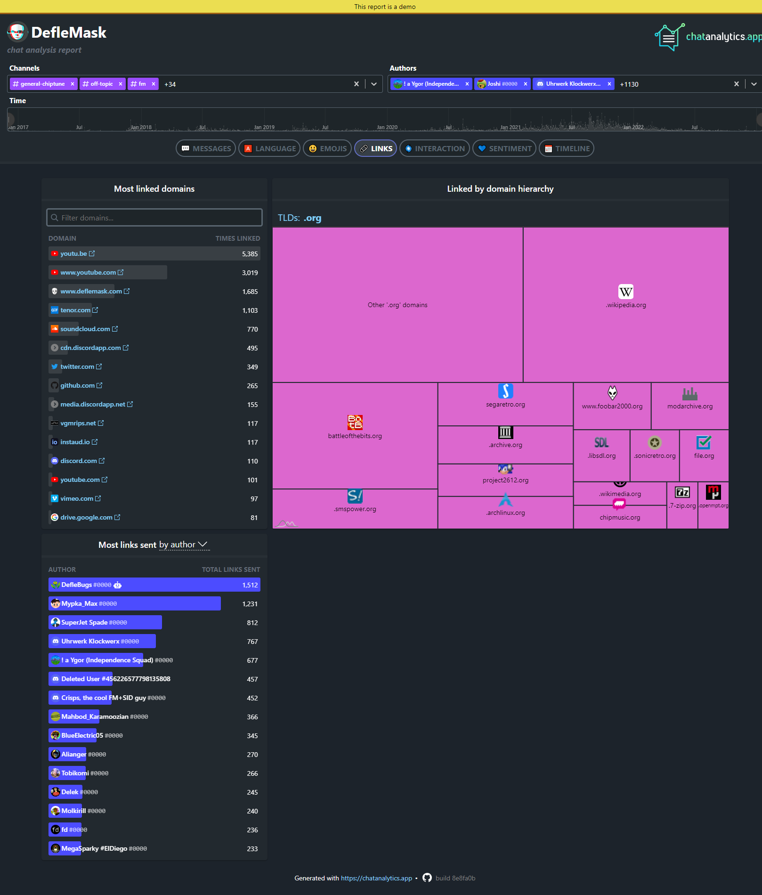Switch to the SENTIMENT tab

point(504,148)
